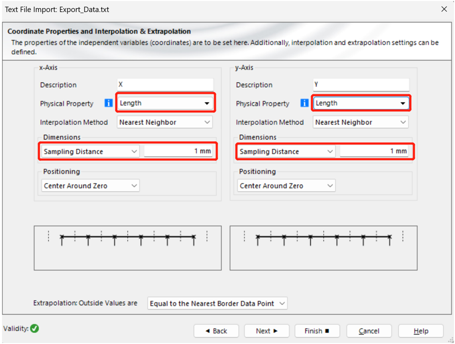Image resolution: width=455 pixels, height=344 pixels.
Task: Open x-Axis Physical Property Length dropdown
Action: coord(165,103)
